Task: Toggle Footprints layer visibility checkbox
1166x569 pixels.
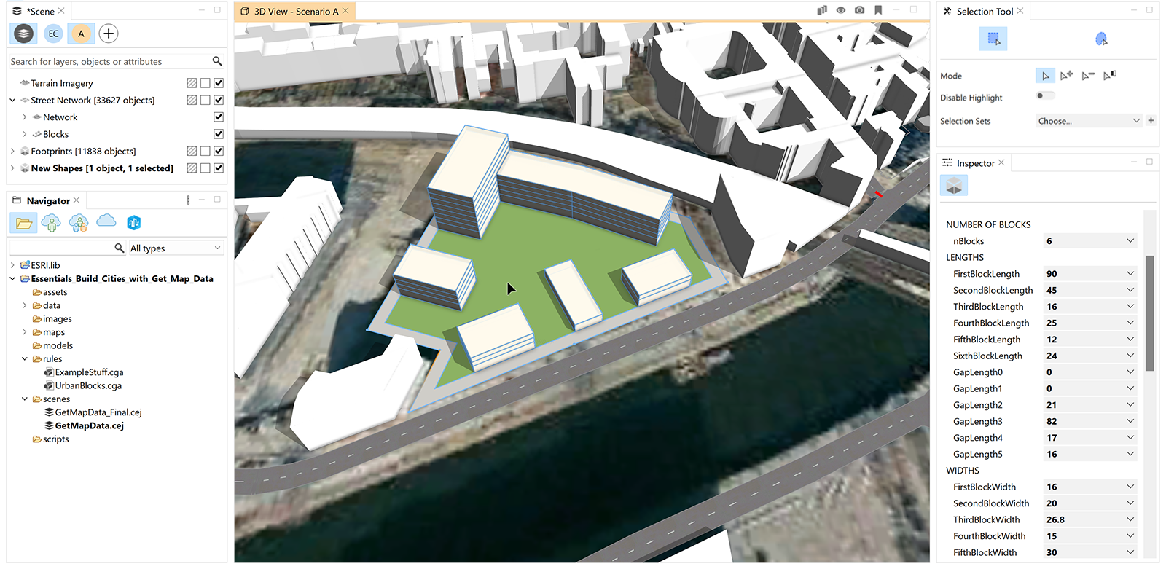Action: [219, 151]
